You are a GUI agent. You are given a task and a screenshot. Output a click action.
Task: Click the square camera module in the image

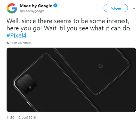pos(27,83)
